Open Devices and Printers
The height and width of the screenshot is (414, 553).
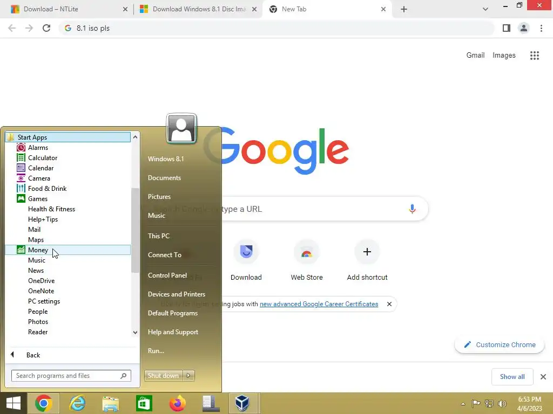tap(177, 294)
